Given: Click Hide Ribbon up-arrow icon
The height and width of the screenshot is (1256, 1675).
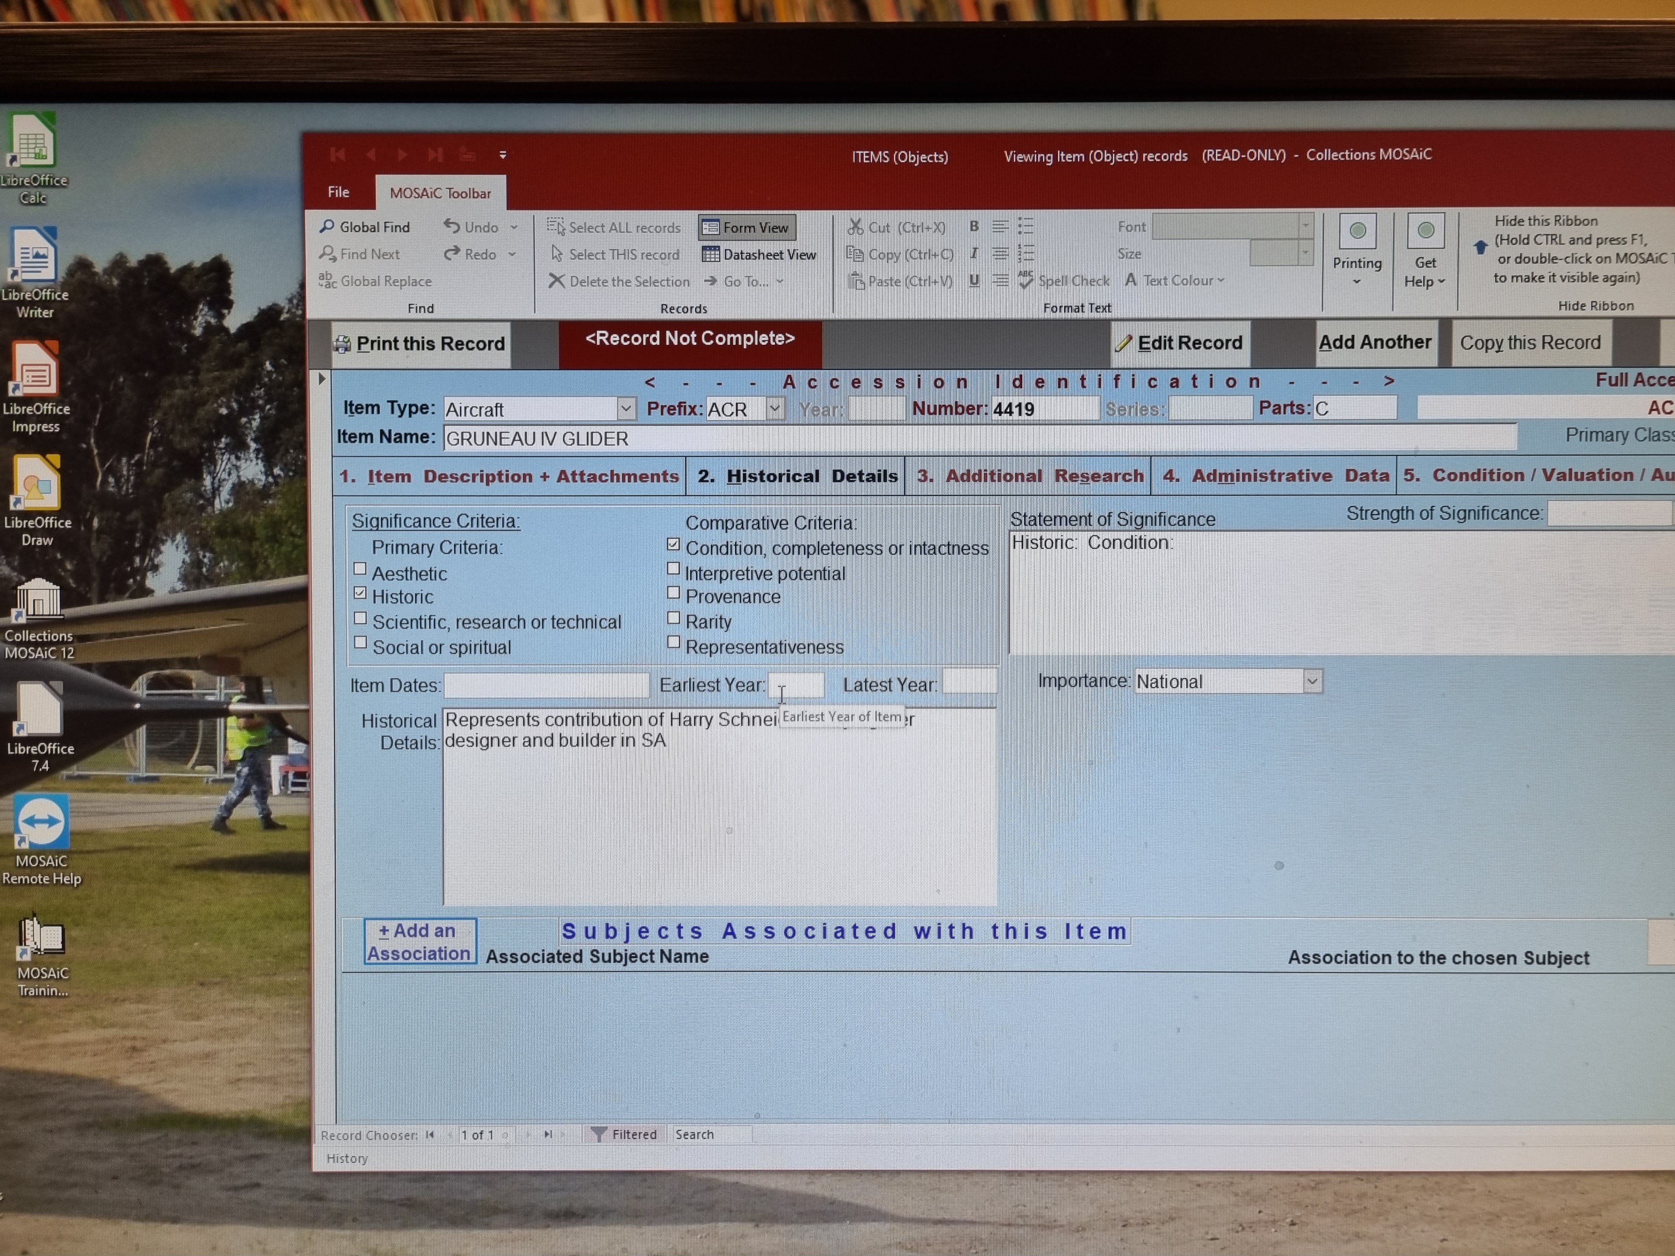Looking at the screenshot, I should pos(1480,248).
